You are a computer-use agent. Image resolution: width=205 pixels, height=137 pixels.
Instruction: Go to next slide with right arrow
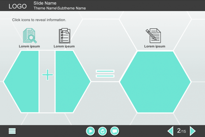point(193,131)
